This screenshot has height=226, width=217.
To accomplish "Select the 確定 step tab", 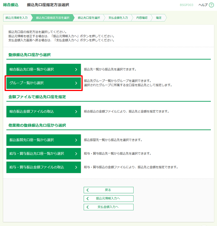I will click(159, 18).
